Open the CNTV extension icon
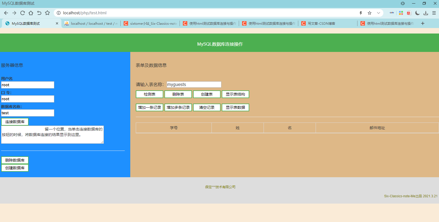This screenshot has height=222, width=439. click(392, 13)
